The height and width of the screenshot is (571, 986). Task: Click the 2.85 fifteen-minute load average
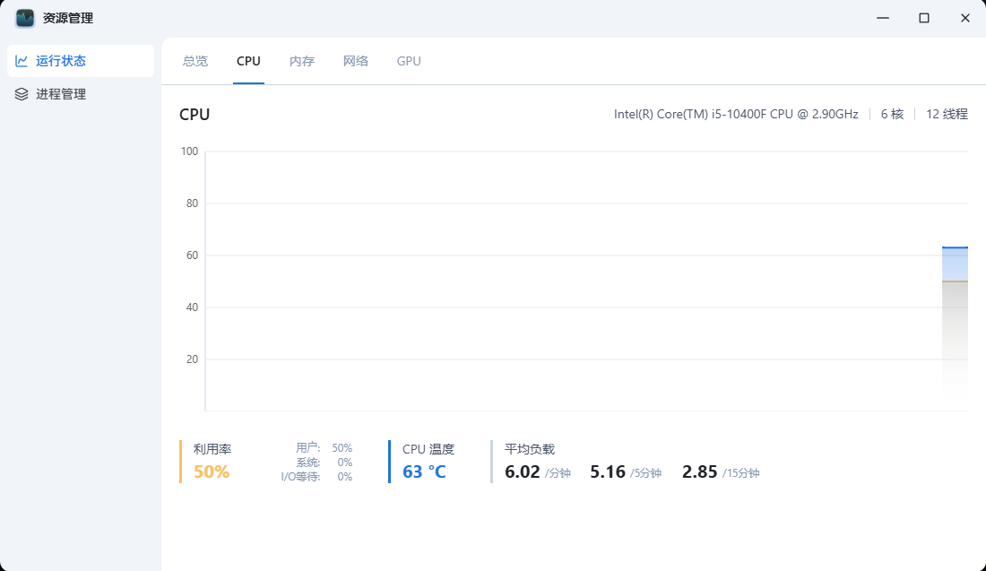pyautogui.click(x=700, y=472)
